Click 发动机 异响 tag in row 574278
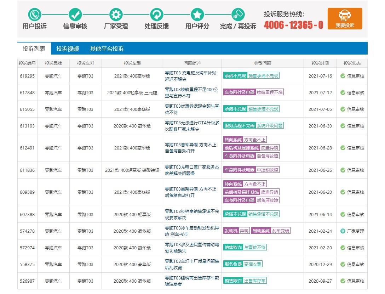 [x=236, y=231]
